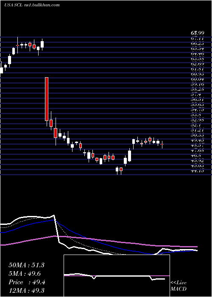Viewport: 212px width, 297px height.
Task: Click the 59.16 price axis label
Action: (x=197, y=84)
